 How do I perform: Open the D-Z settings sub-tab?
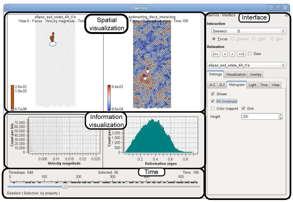pos(222,85)
